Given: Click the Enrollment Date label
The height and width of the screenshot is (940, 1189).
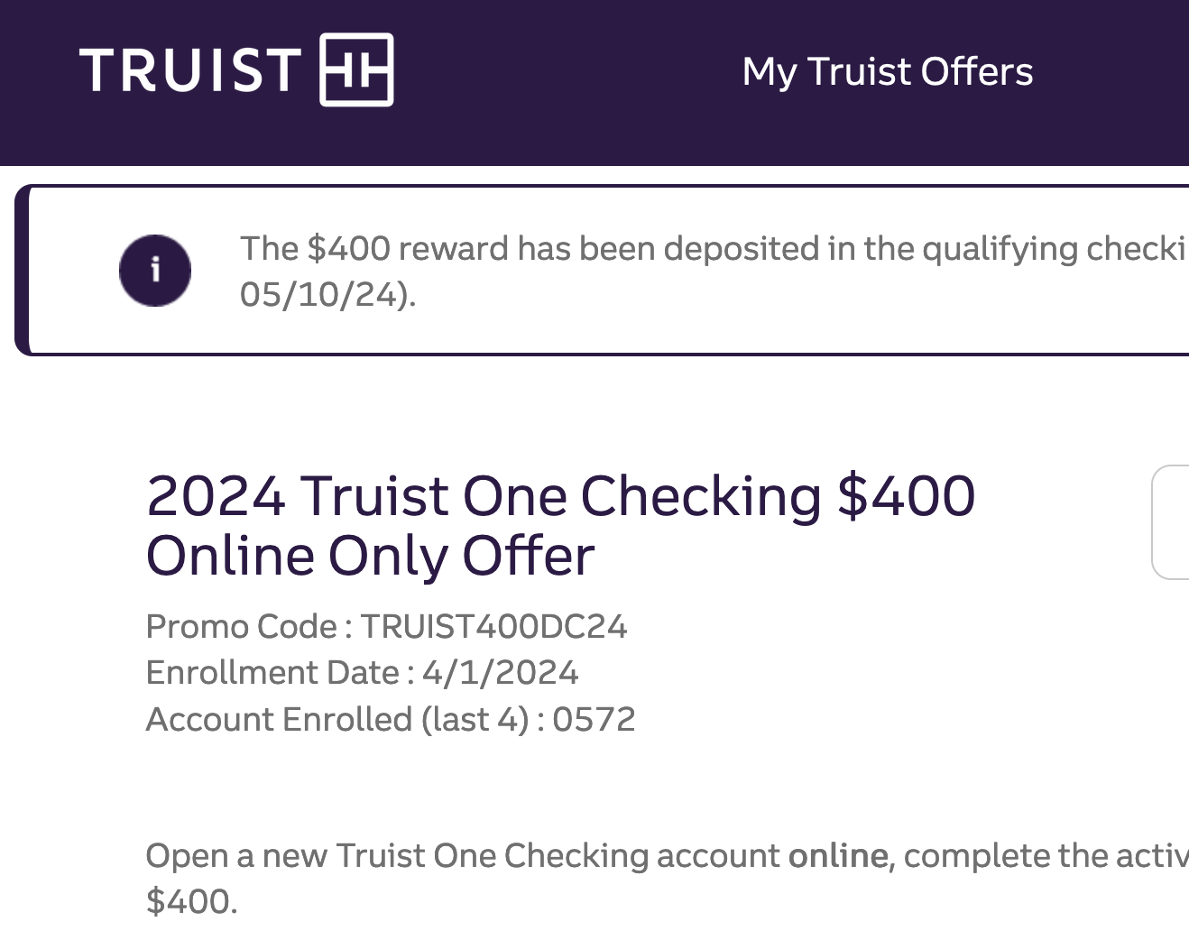Looking at the screenshot, I should pyautogui.click(x=272, y=672).
